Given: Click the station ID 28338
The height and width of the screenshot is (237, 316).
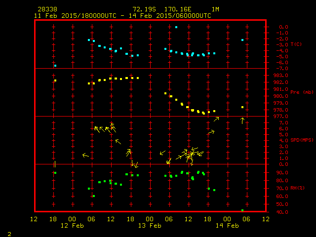Looking at the screenshot, I should [47, 9].
